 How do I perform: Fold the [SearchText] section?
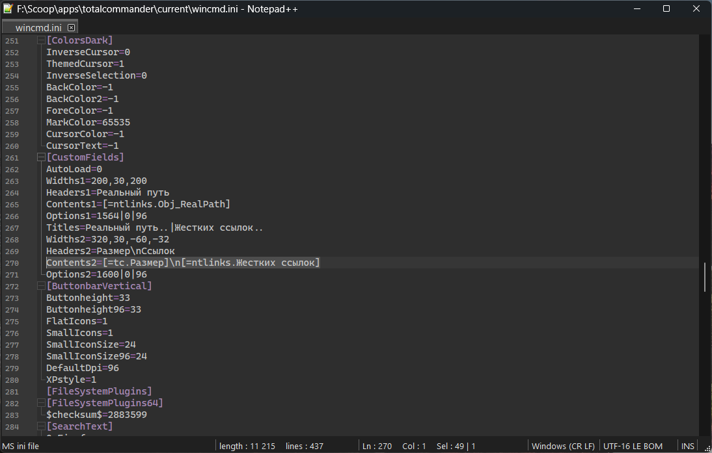pyautogui.click(x=40, y=426)
